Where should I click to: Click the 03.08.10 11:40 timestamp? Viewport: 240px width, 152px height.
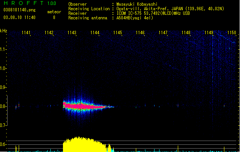(19, 17)
